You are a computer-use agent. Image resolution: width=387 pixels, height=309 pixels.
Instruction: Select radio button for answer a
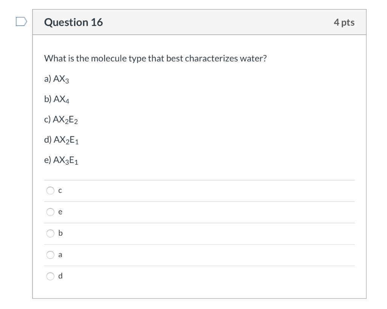point(50,255)
